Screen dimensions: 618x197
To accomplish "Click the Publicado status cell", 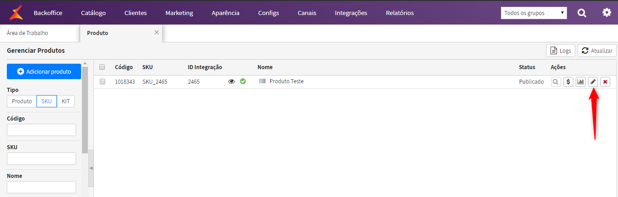I will [x=531, y=82].
